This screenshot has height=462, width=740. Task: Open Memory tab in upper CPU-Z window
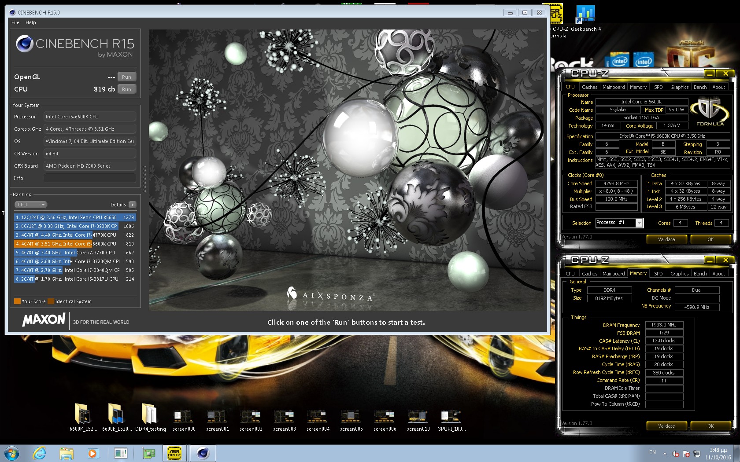click(638, 87)
